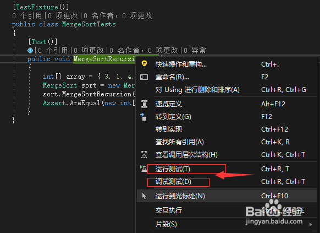This screenshot has width=320, height=233.
Task: Click the TestFixture attribute text
Action: (37, 7)
